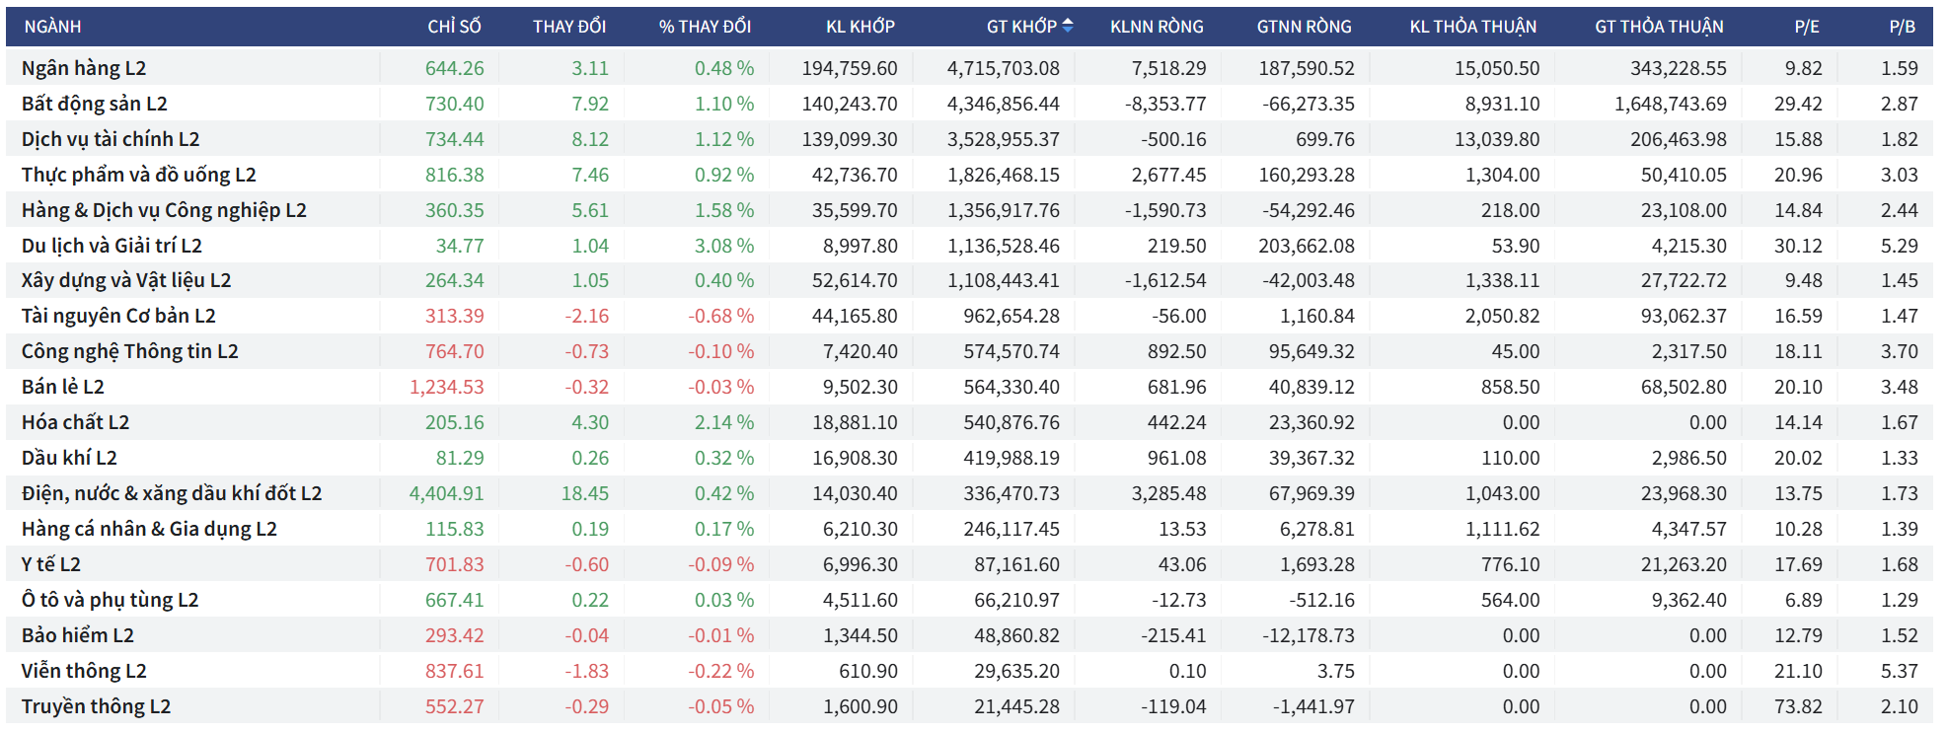The width and height of the screenshot is (1948, 732).
Task: Open Dịch vụ tài chính L2 sector
Action: 111,139
